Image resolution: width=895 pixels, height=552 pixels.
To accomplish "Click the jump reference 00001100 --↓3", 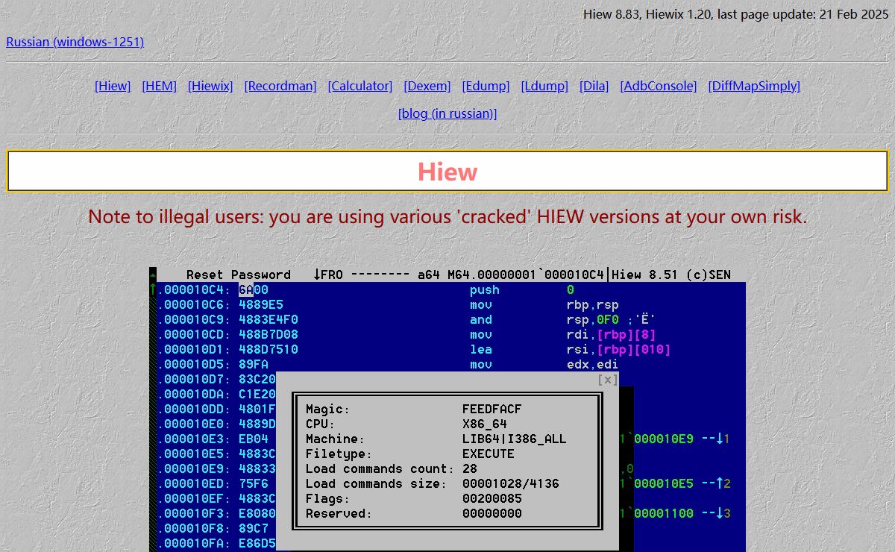I will tap(682, 513).
